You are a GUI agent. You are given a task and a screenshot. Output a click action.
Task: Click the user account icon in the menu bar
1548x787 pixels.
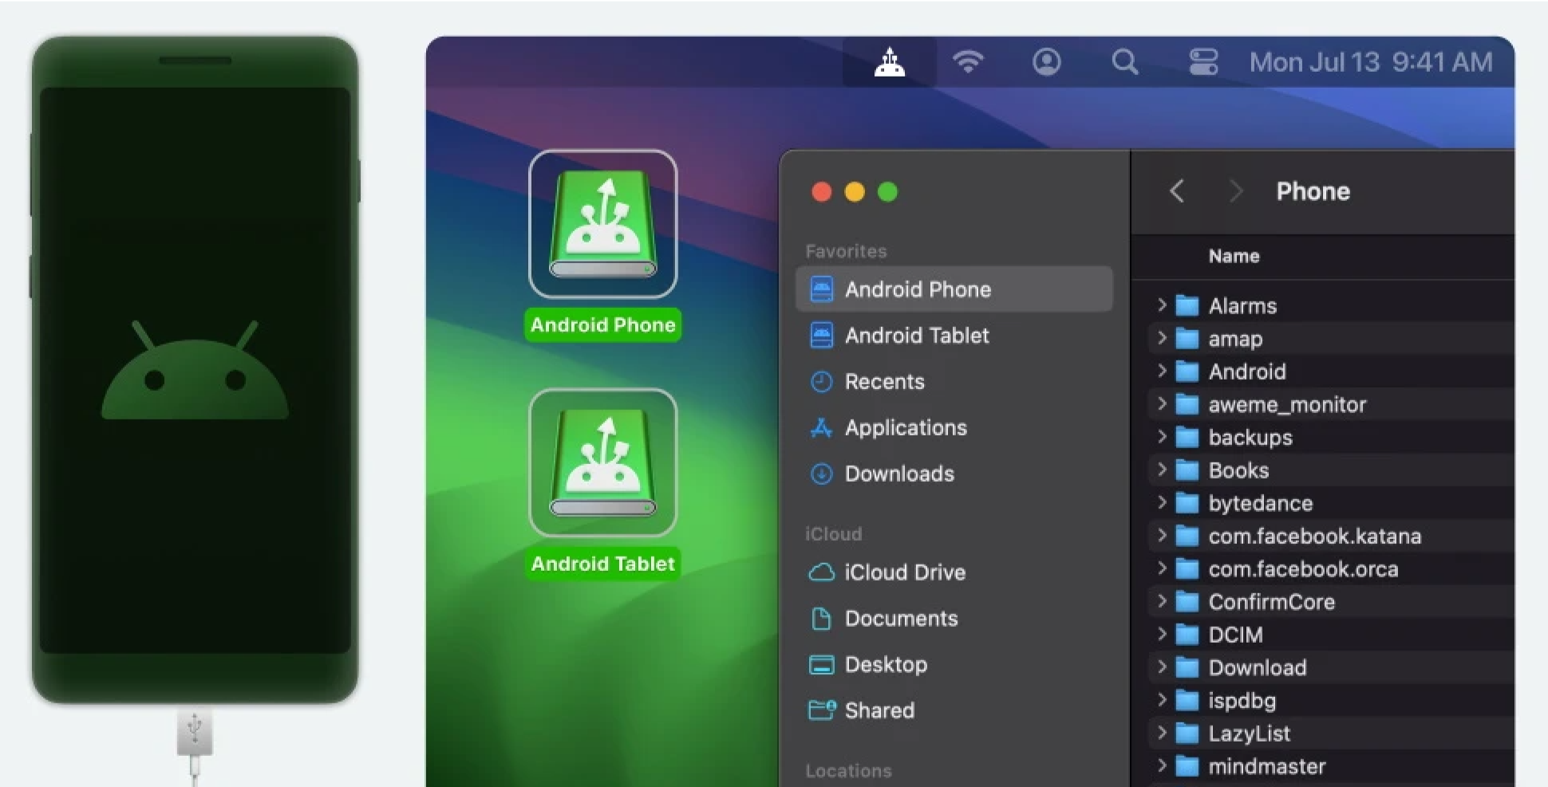[x=1046, y=61]
